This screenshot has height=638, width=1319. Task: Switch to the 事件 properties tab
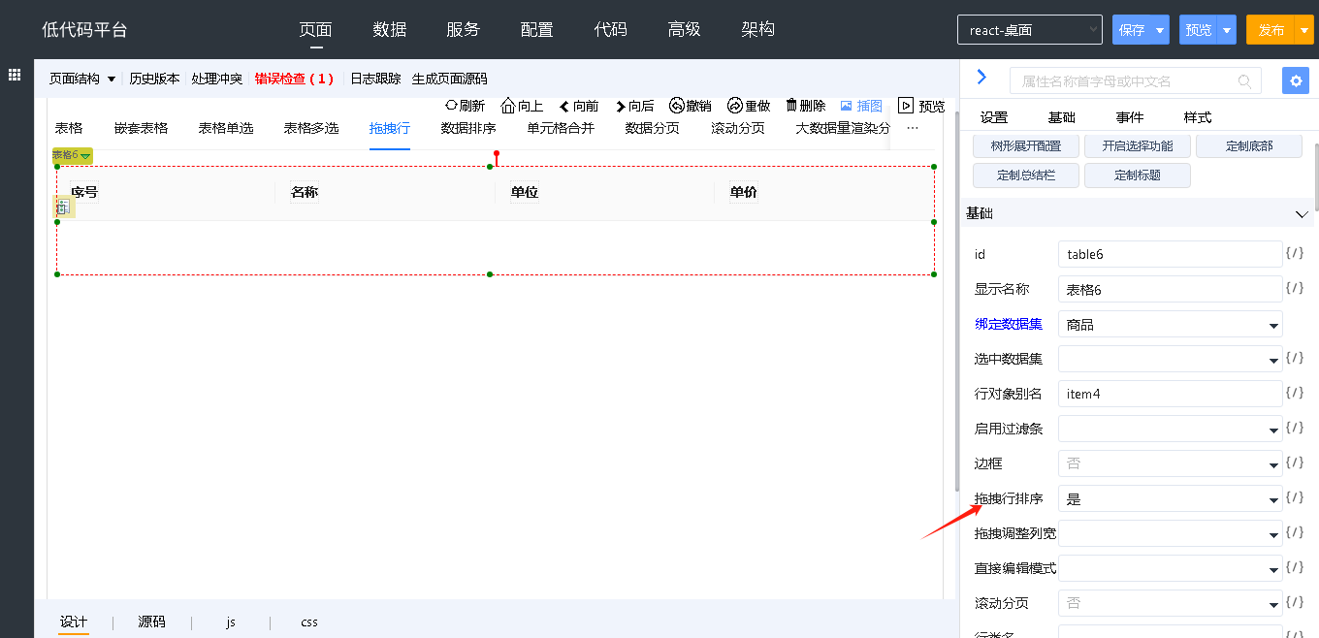1130,117
